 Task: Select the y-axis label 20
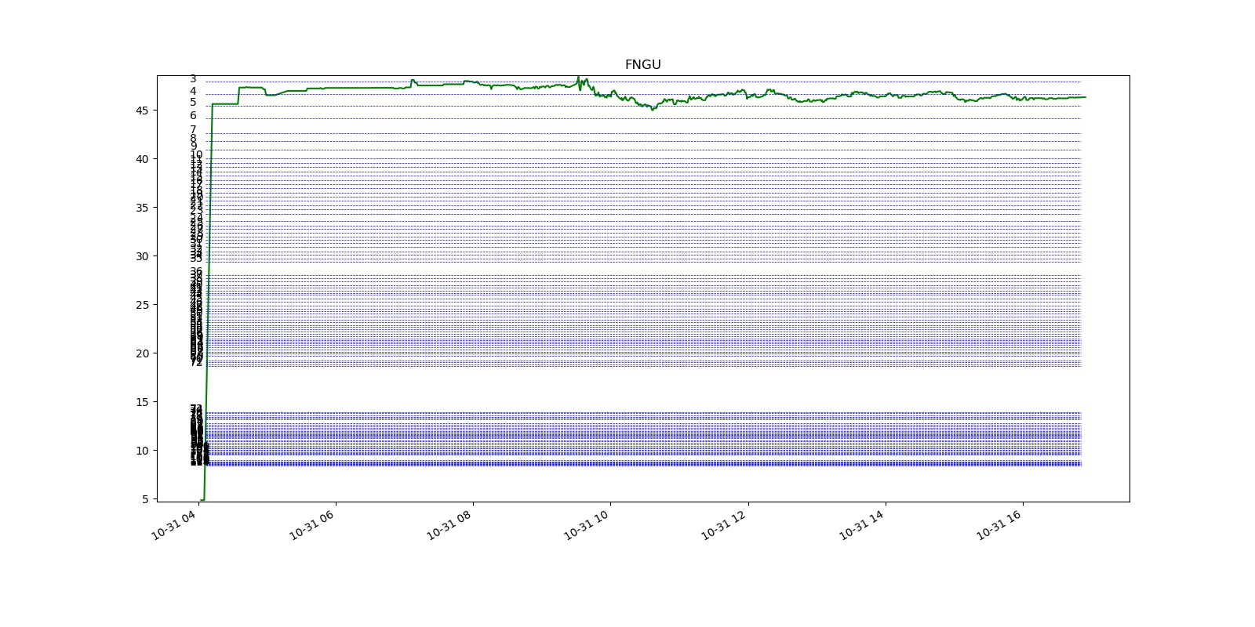142,353
